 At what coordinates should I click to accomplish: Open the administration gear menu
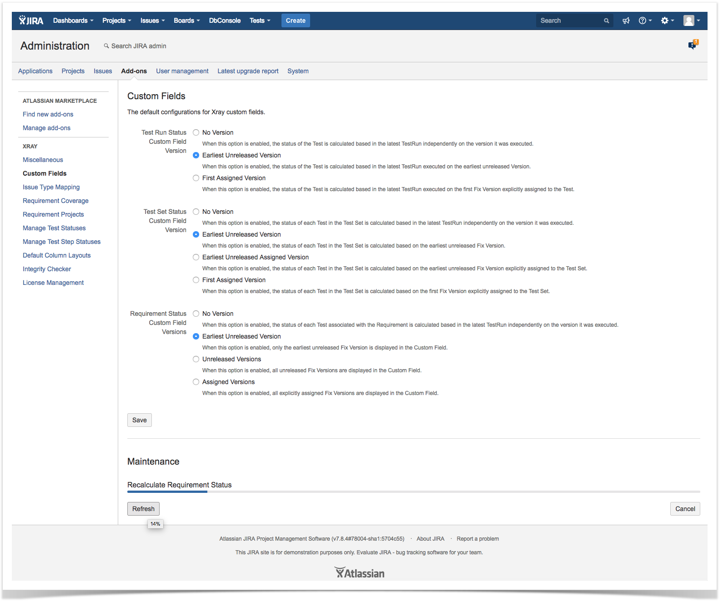tap(667, 20)
